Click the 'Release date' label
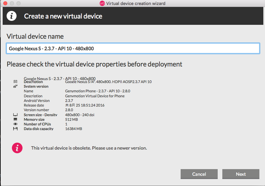The width and height of the screenshot is (265, 186). pos(34,105)
